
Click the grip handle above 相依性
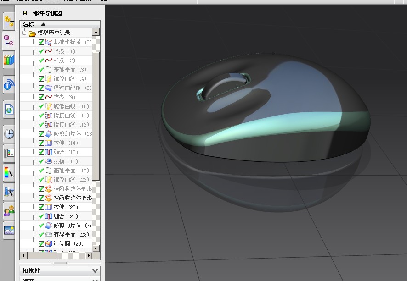pos(60,263)
